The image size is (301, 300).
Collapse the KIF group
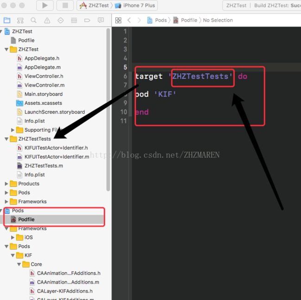pyautogui.click(x=13, y=255)
